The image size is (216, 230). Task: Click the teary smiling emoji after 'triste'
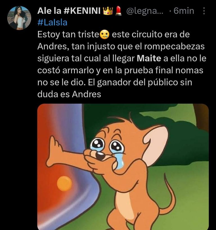(x=104, y=35)
